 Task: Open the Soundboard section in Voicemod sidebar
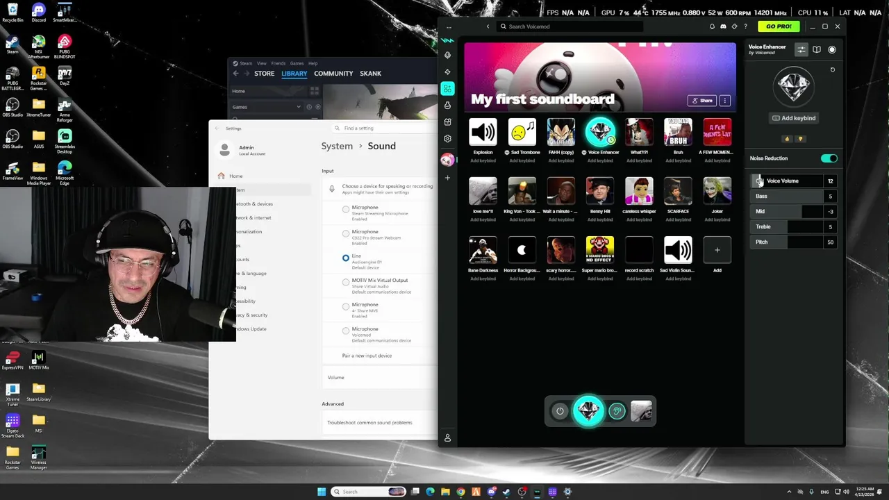coord(447,88)
